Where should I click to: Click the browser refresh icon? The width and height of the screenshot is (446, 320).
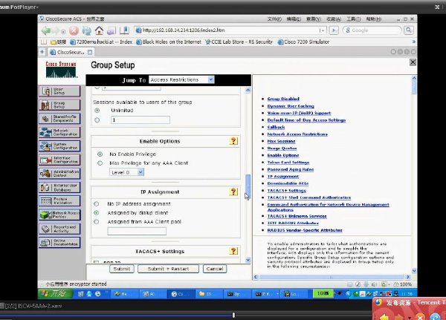(x=87, y=30)
